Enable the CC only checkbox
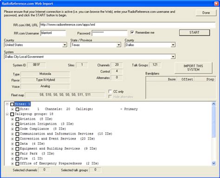 click(110, 91)
